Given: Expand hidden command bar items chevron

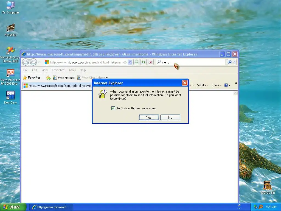Looking at the screenshot, I should point(236,83).
